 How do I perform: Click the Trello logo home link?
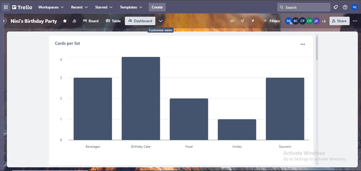point(22,7)
